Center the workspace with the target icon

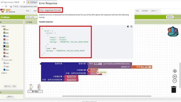(x=175, y=71)
